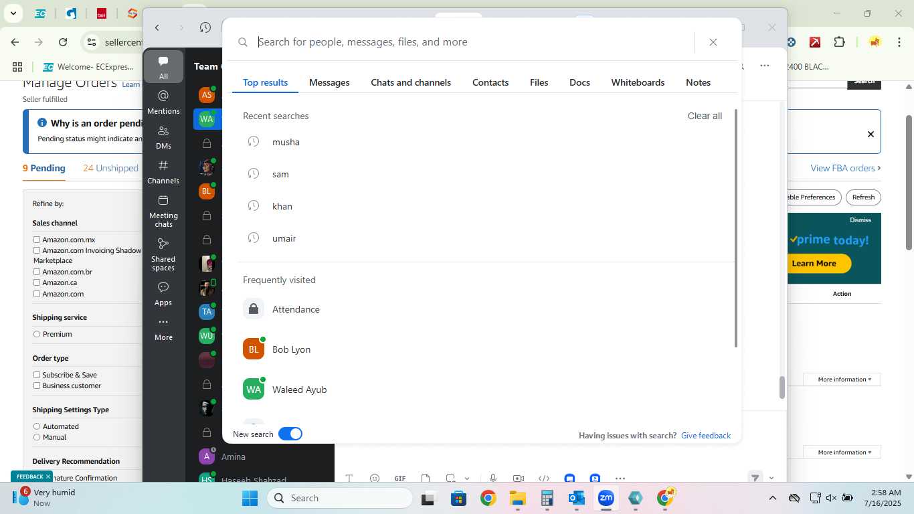This screenshot has width=914, height=514.
Task: Clear all recent searches
Action: [x=705, y=116]
